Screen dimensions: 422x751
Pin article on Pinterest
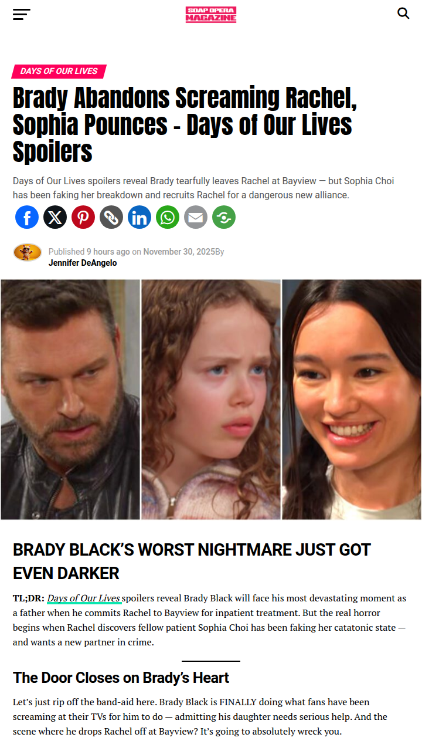(83, 217)
